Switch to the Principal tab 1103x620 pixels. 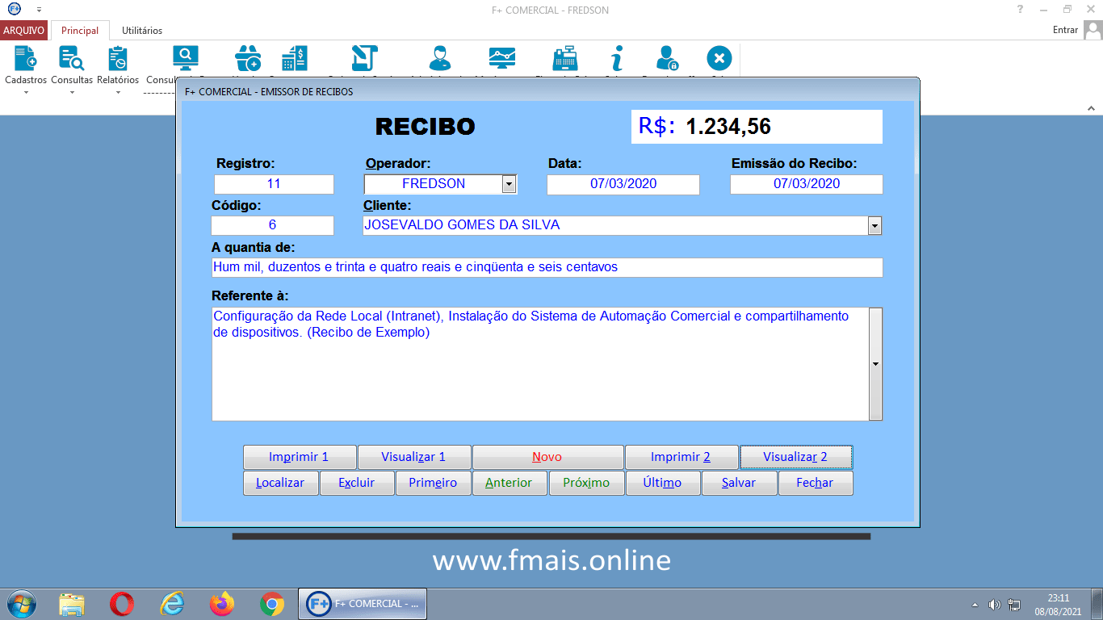[80, 31]
